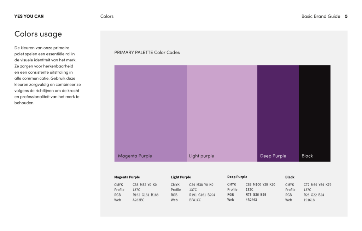Click web code "BFA1CC"
The width and height of the screenshot is (362, 231).
(195, 200)
